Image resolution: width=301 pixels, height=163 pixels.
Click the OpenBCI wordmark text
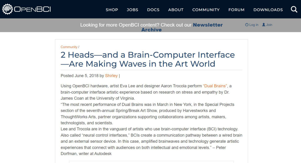(x=33, y=9)
